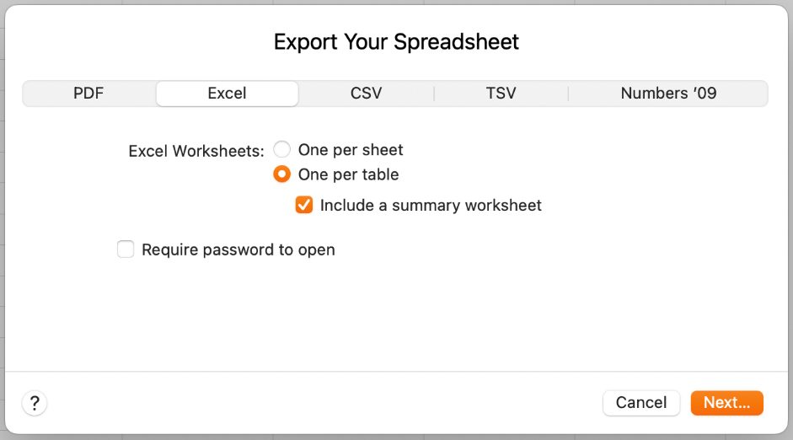Click the Include a summary worksheet label text
Screen dimensions: 793x440
click(431, 205)
